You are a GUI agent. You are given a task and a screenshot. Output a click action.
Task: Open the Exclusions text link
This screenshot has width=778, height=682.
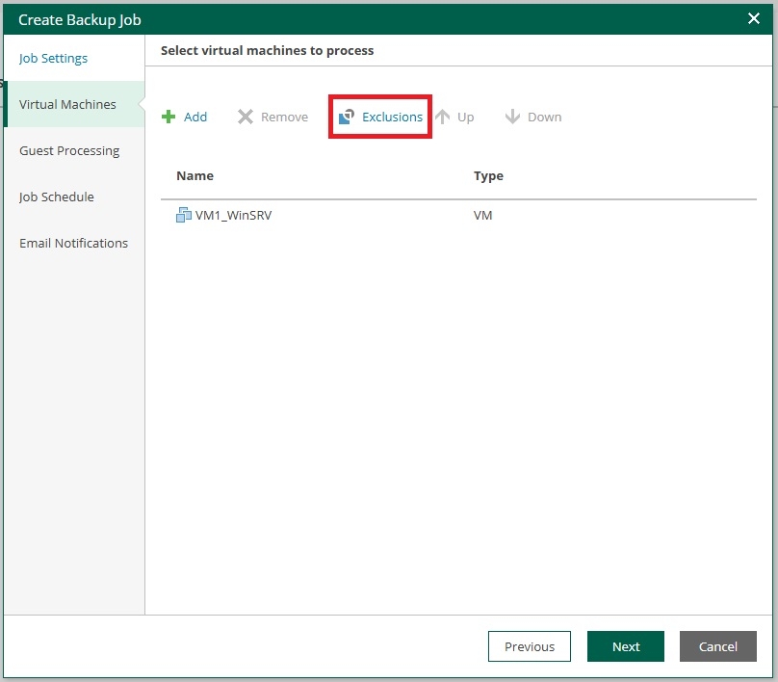392,117
